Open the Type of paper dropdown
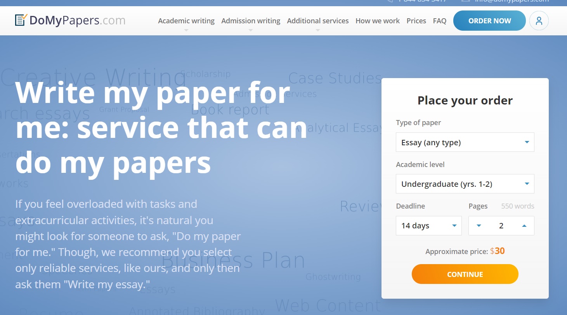The height and width of the screenshot is (315, 567). [465, 142]
